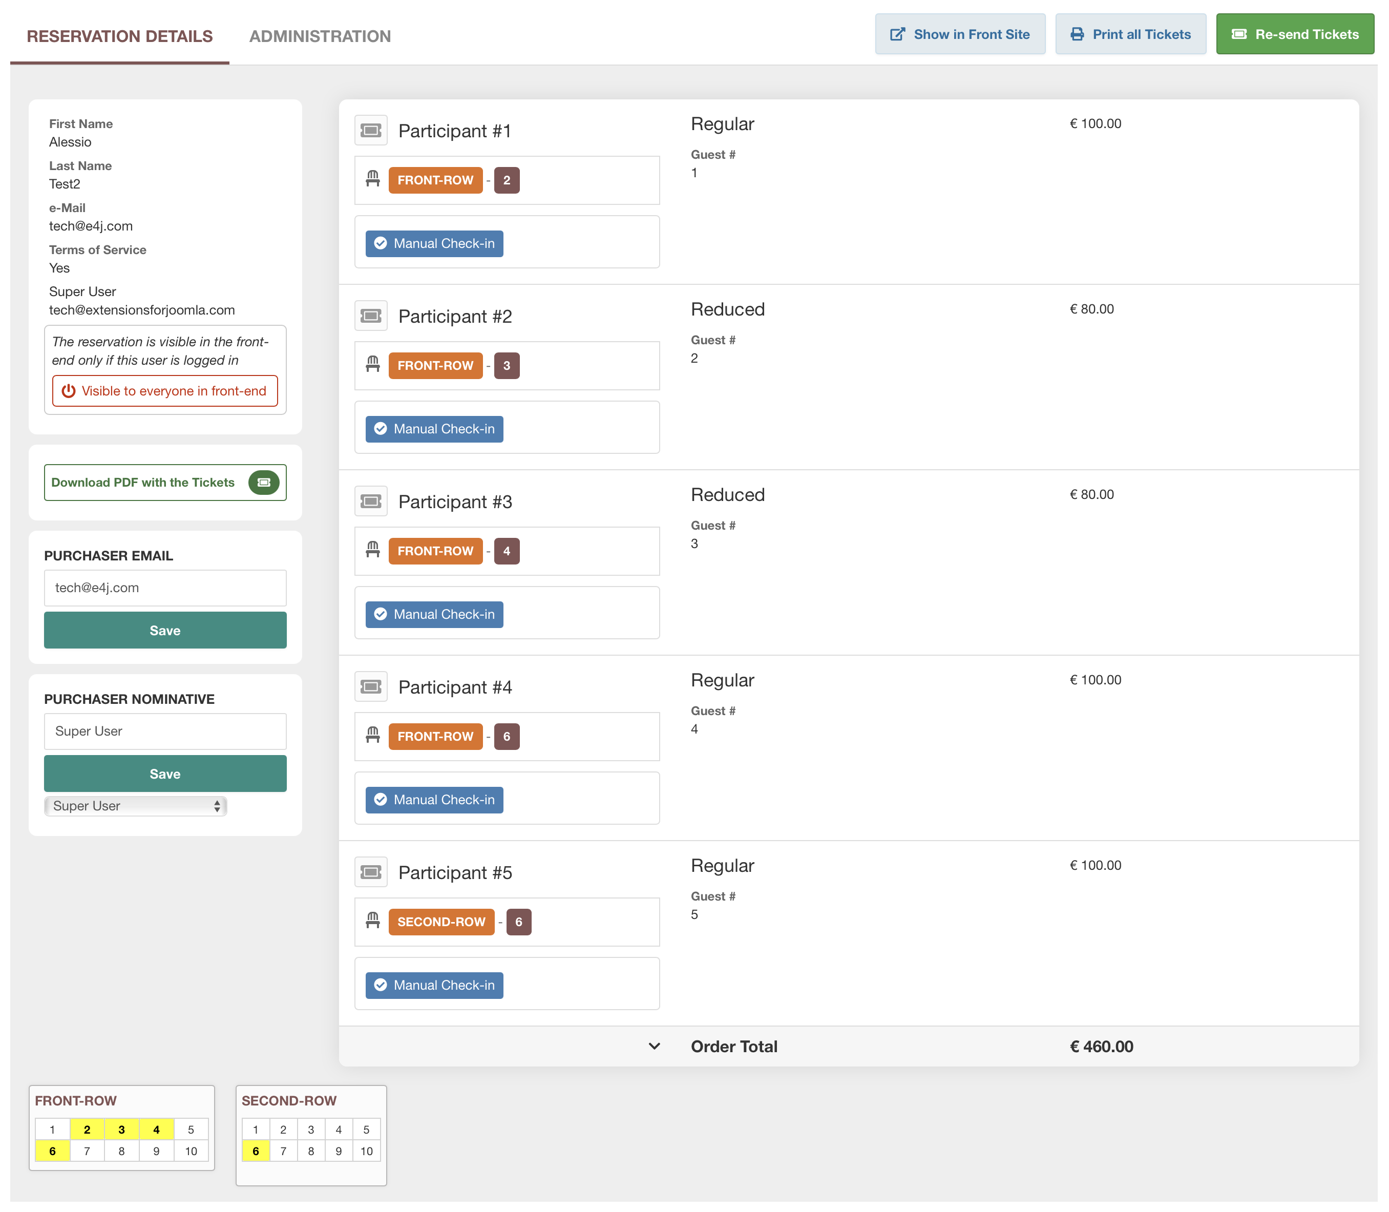The image size is (1389, 1212).
Task: Select yellow seat 6 in FRONT-ROW map
Action: [52, 1151]
